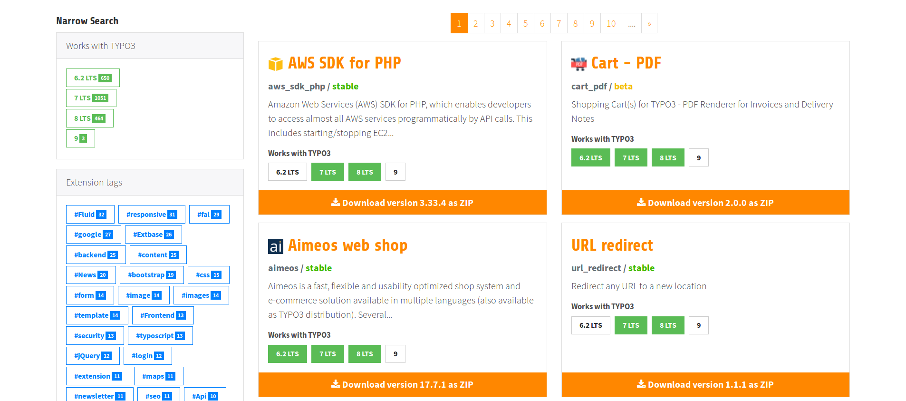This screenshot has width=906, height=401.
Task: Select the #jQuery tag filter
Action: (x=93, y=356)
